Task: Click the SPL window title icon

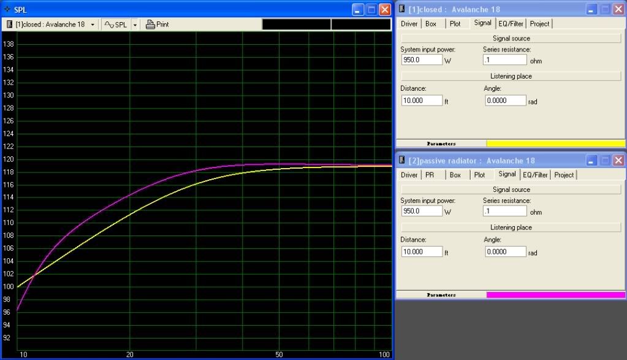Action: 7,9
